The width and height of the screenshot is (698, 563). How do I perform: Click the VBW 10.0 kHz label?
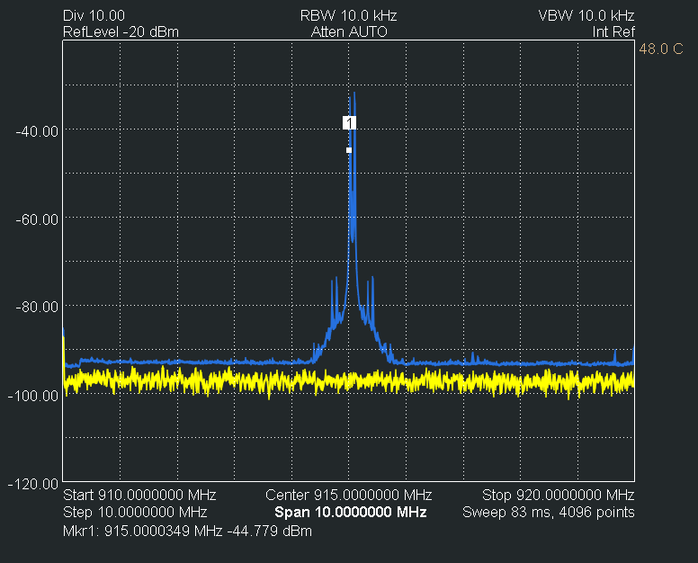point(586,15)
